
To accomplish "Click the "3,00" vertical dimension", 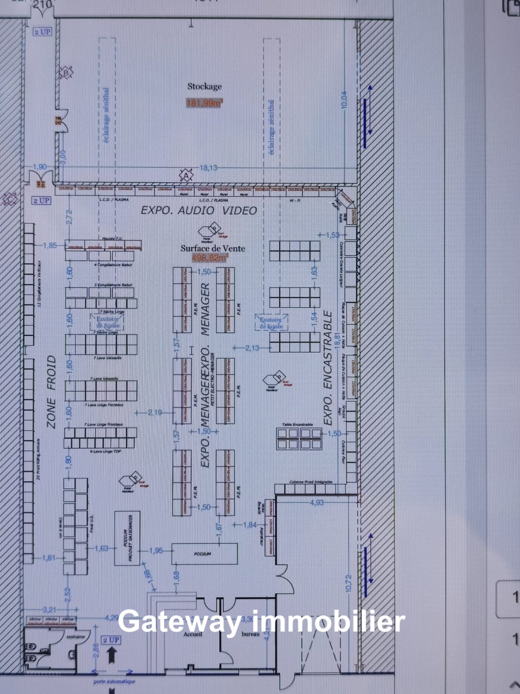I will tap(63, 157).
